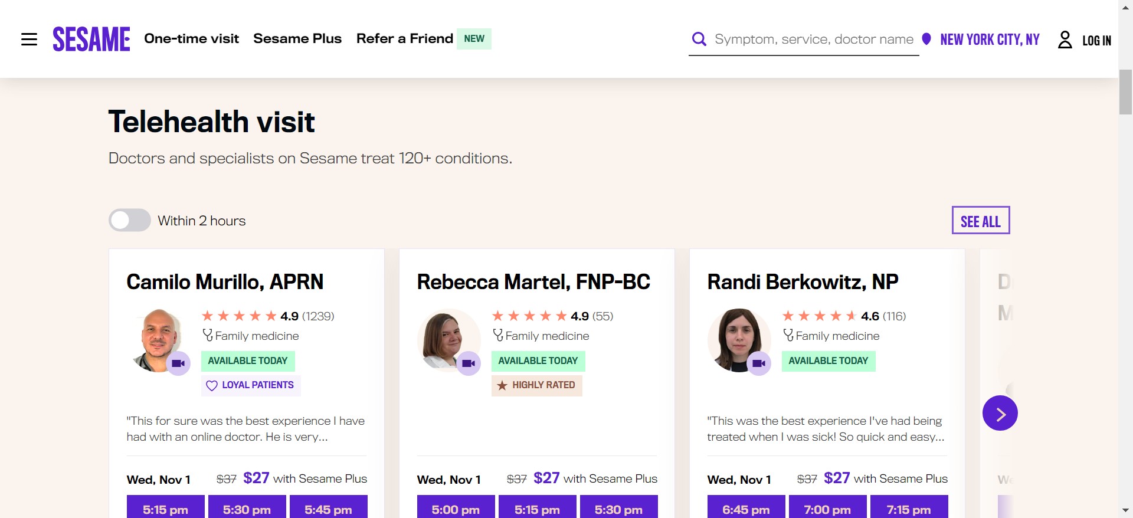Click heart icon in Loyal Patients badge
Screen dimensions: 1133x518
212,386
